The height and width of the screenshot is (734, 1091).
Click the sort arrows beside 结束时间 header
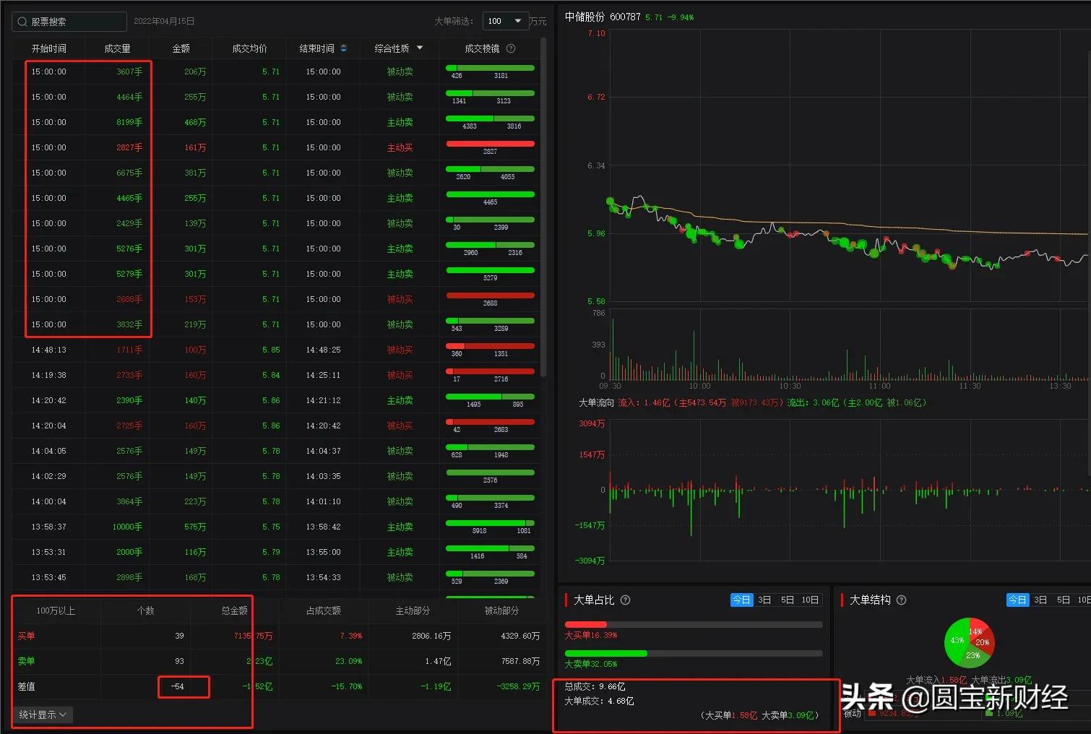(x=344, y=48)
